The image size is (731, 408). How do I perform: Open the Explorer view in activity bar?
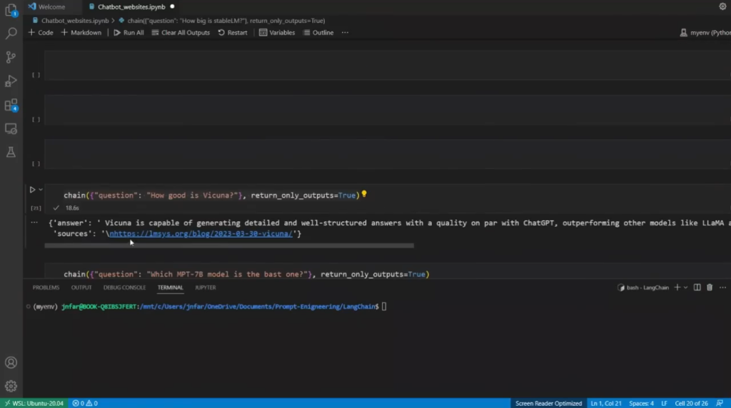pyautogui.click(x=11, y=10)
